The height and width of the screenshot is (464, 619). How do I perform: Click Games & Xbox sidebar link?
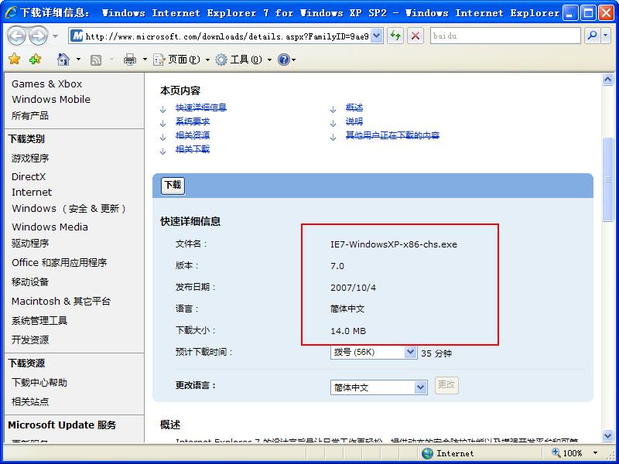(47, 84)
